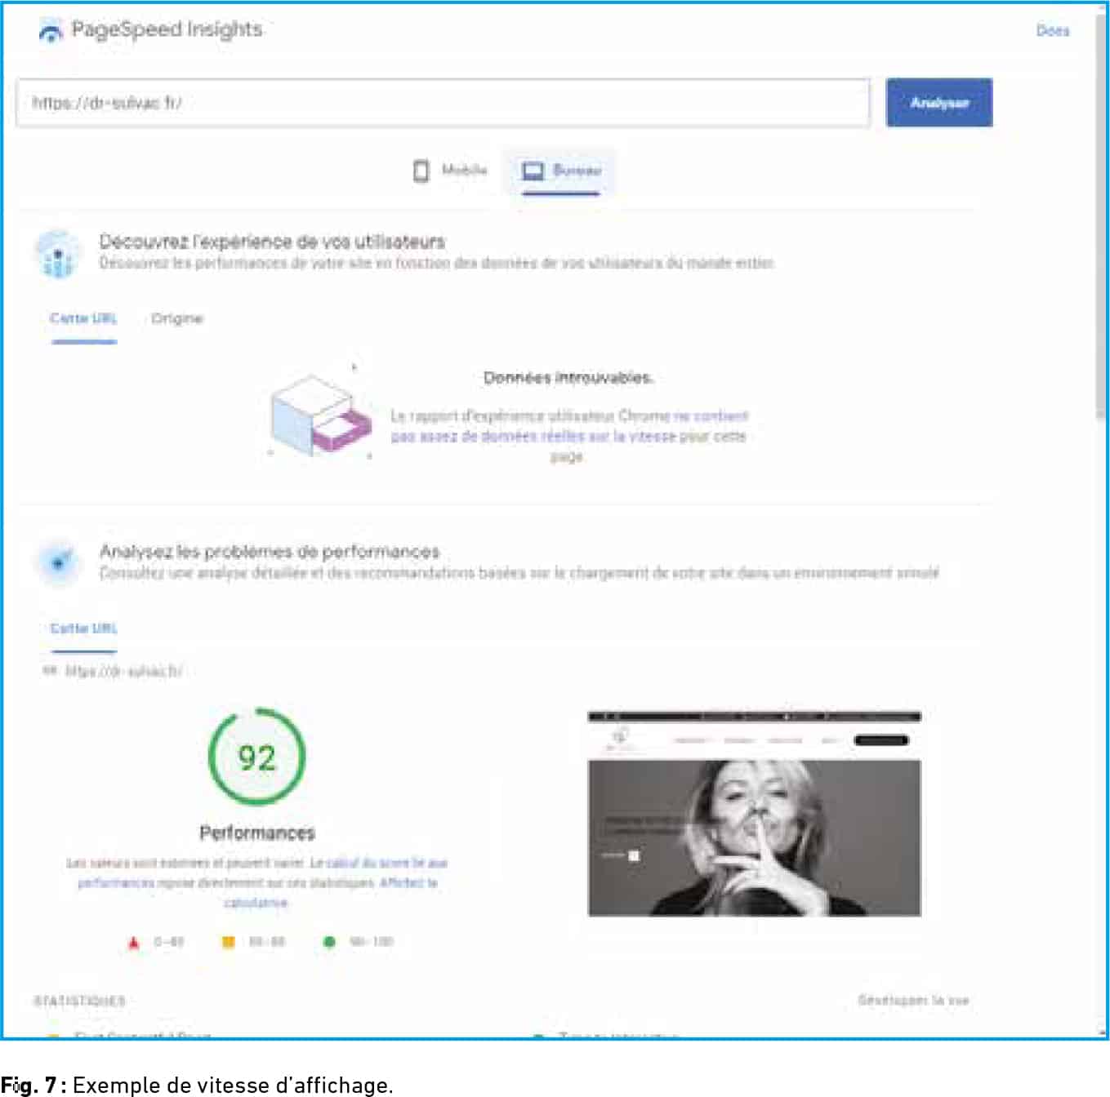This screenshot has width=1110, height=1097.
Task: Click the analysed URL text below Cette URL
Action: pos(123,671)
